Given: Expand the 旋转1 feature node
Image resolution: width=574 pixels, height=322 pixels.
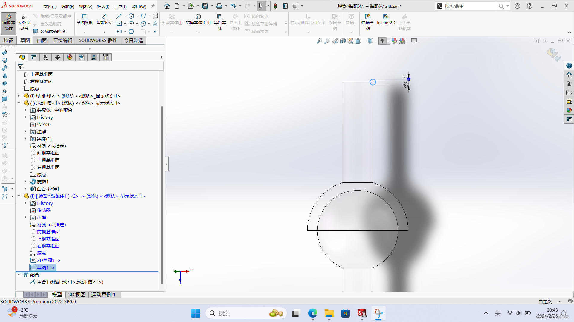Looking at the screenshot, I should click(26, 182).
